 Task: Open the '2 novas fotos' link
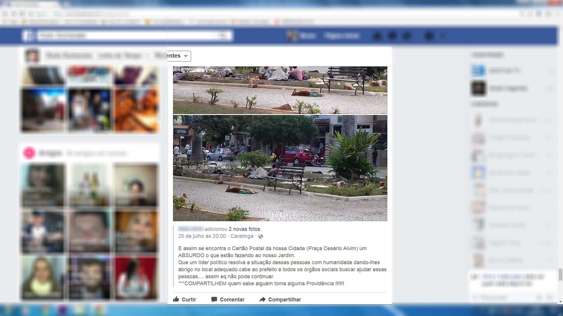coord(244,229)
